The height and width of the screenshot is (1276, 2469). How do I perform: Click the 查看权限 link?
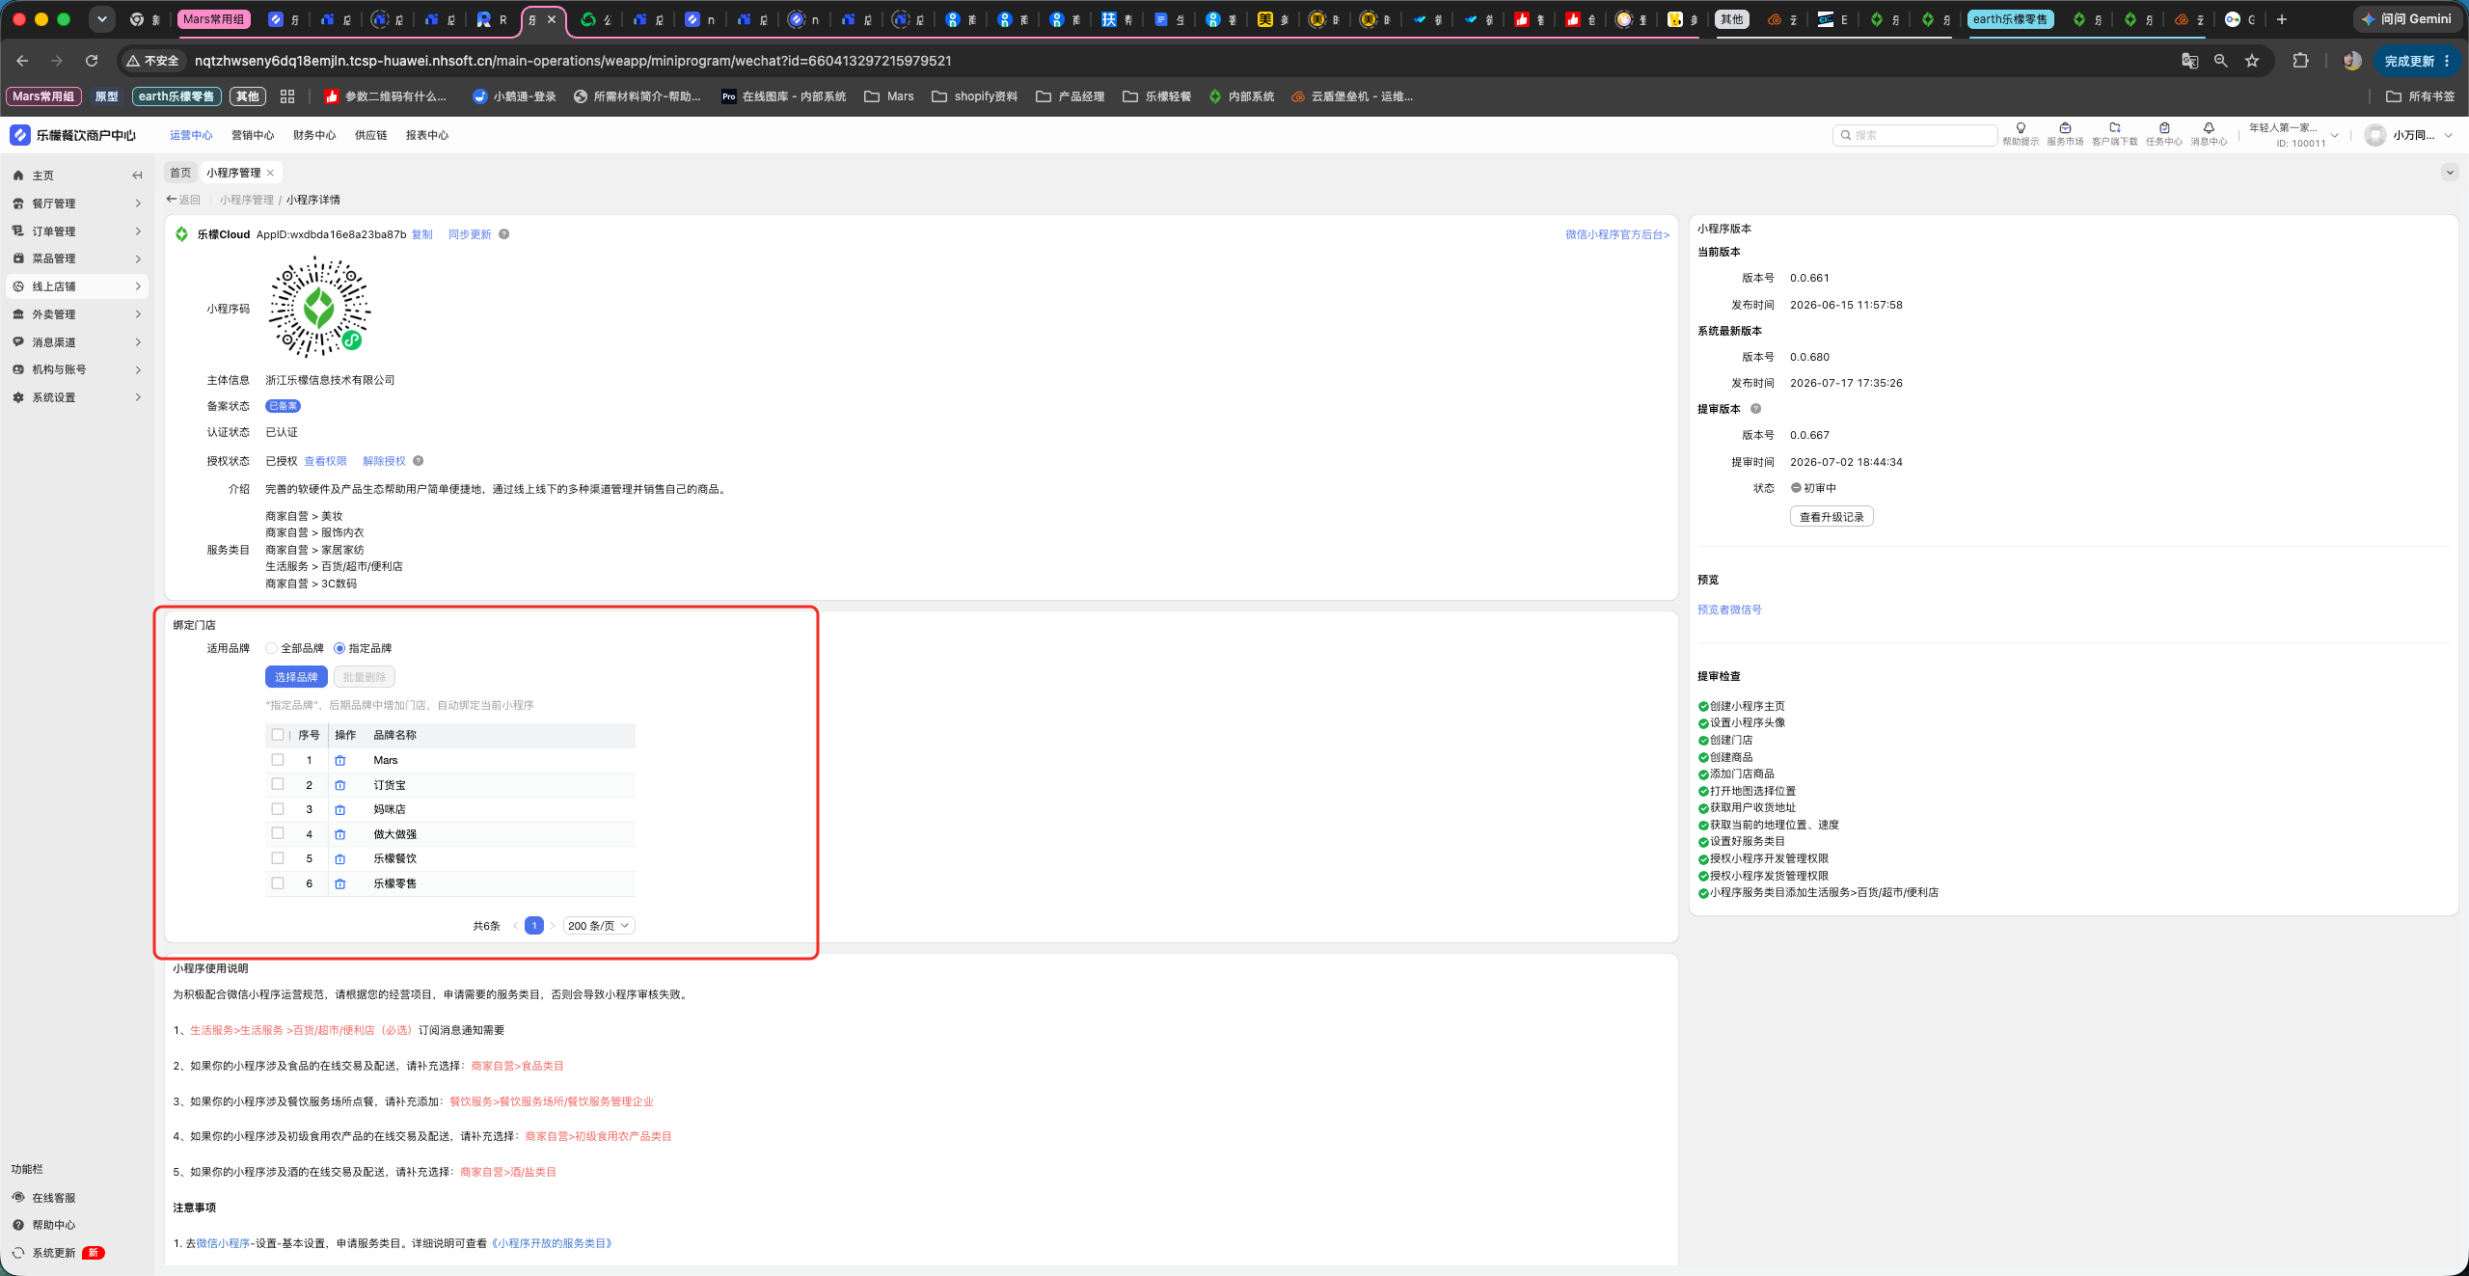coord(326,461)
